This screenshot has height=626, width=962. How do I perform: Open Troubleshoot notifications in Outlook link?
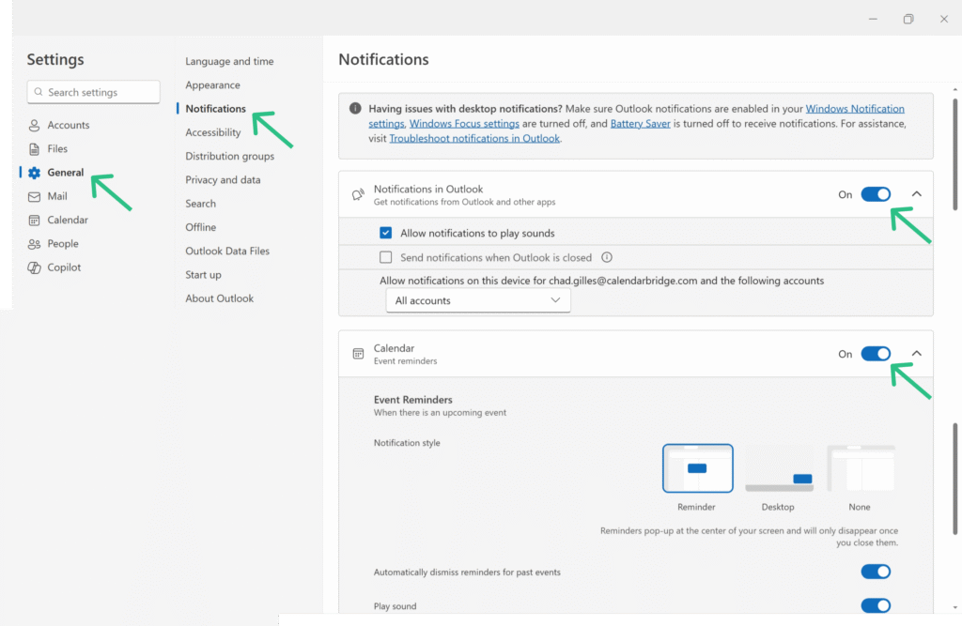coord(474,139)
